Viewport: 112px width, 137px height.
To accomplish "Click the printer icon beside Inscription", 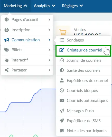I will click(x=7, y=30).
